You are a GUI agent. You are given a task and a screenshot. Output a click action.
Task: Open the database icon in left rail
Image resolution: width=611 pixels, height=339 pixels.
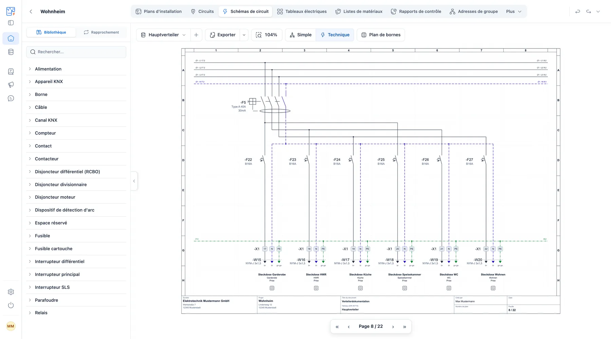click(x=11, y=52)
